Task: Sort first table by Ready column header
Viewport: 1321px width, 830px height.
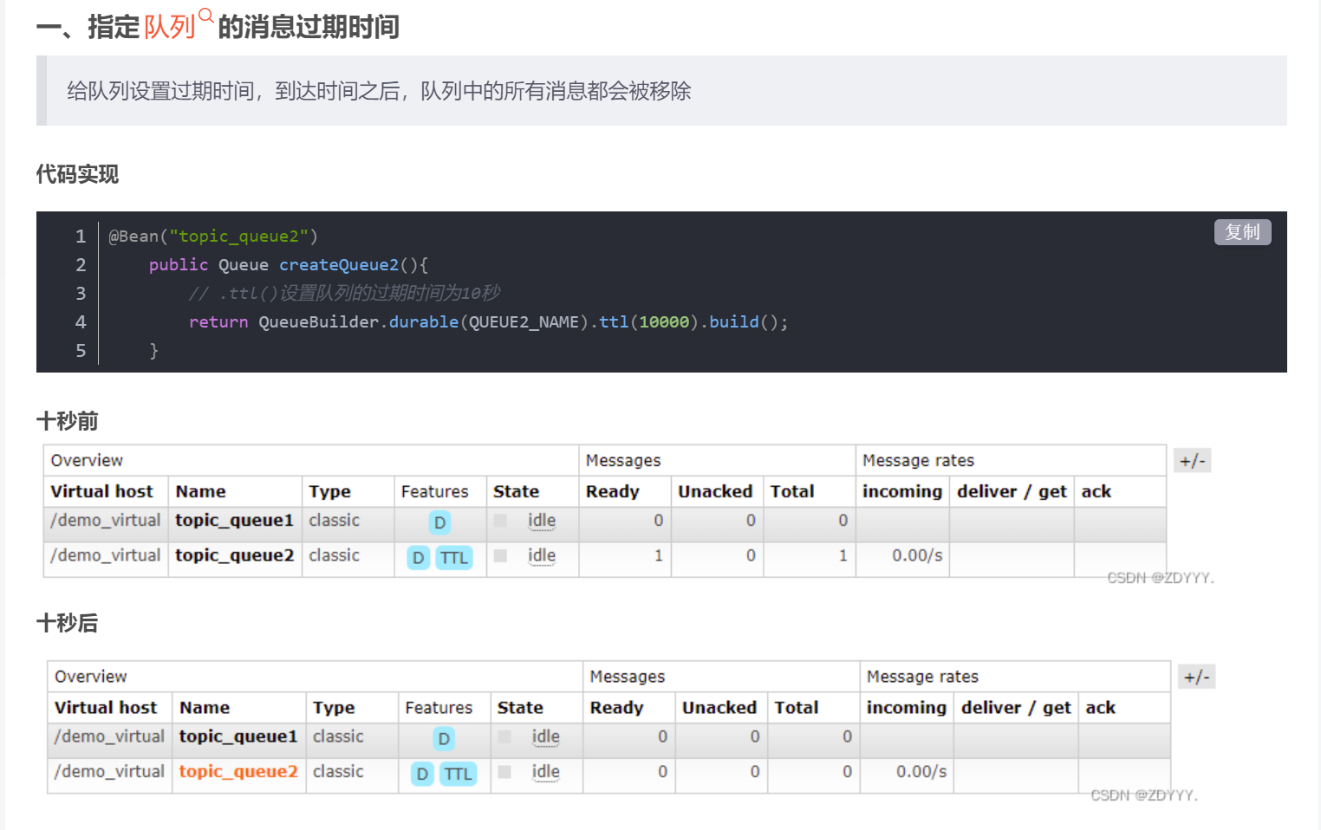Action: [613, 491]
